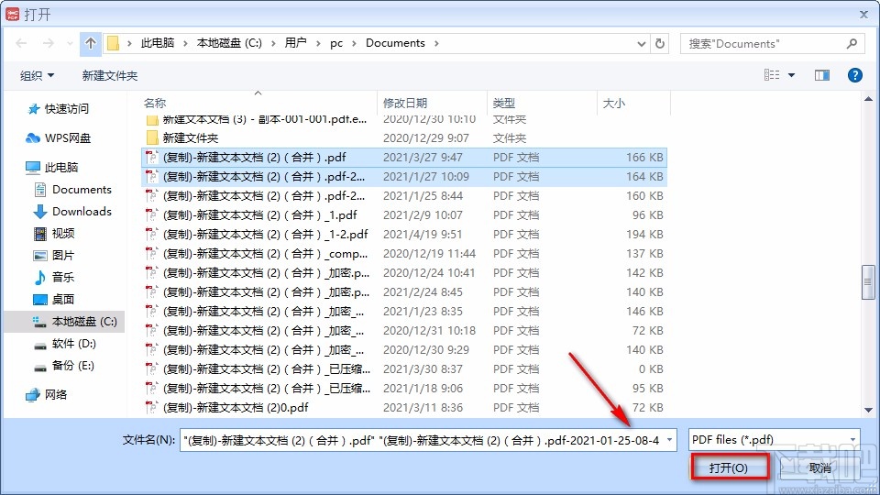Image resolution: width=880 pixels, height=495 pixels.
Task: Click 新建文件夹 button
Action: pos(109,75)
